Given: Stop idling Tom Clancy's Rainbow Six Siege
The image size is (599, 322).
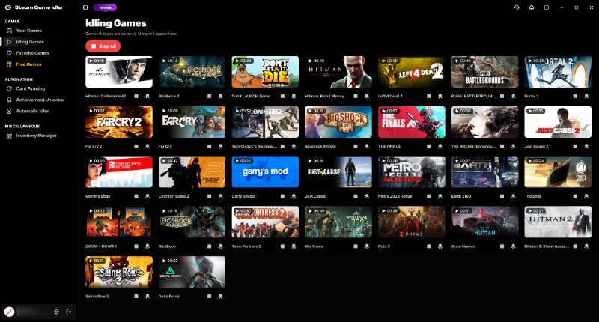Looking at the screenshot, I should coord(283,146).
